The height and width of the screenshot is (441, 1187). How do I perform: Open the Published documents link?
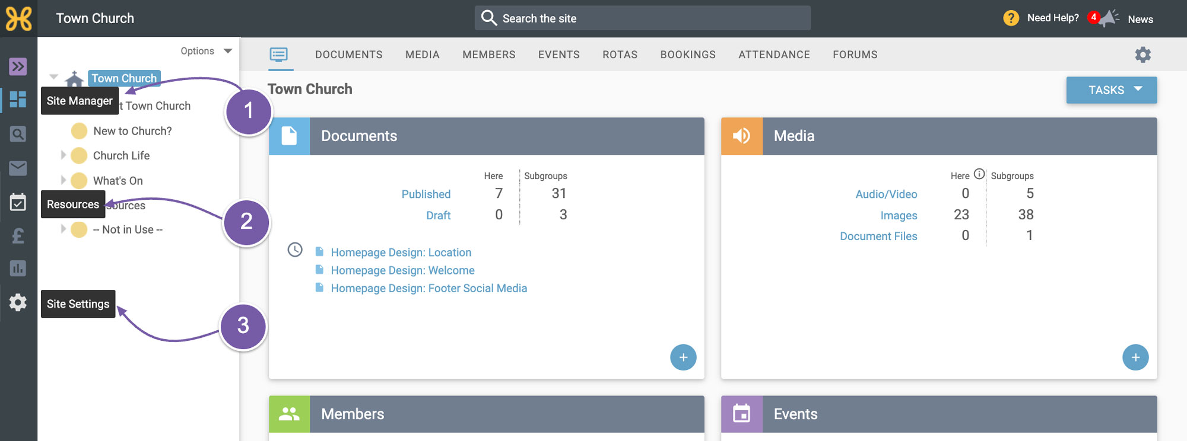point(426,194)
